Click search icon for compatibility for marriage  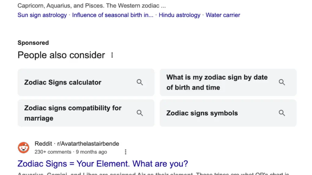(x=140, y=113)
